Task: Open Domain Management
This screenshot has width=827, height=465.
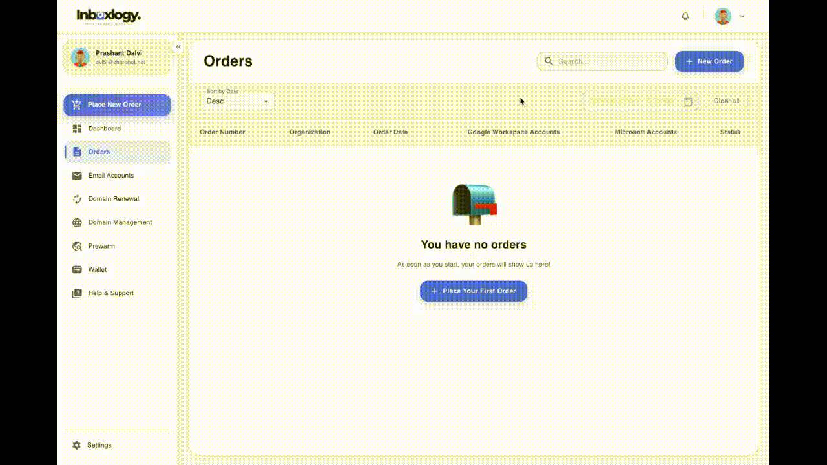Action: (x=117, y=222)
